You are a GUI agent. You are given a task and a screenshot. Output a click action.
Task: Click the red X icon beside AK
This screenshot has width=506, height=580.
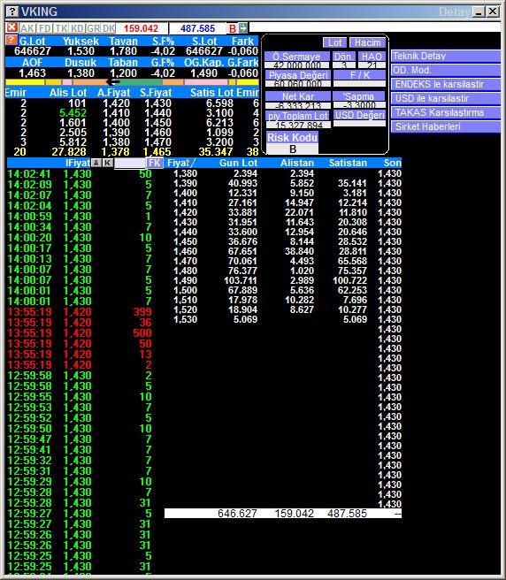click(11, 27)
